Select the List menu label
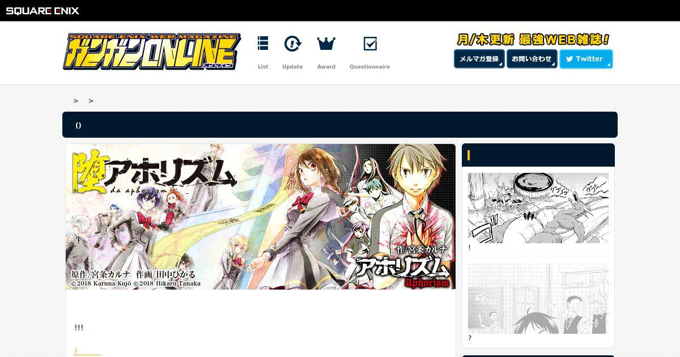 click(x=263, y=67)
